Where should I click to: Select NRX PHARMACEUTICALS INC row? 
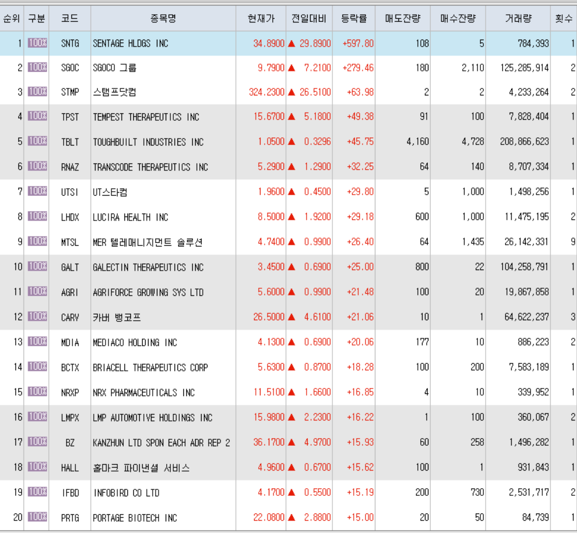click(x=289, y=393)
